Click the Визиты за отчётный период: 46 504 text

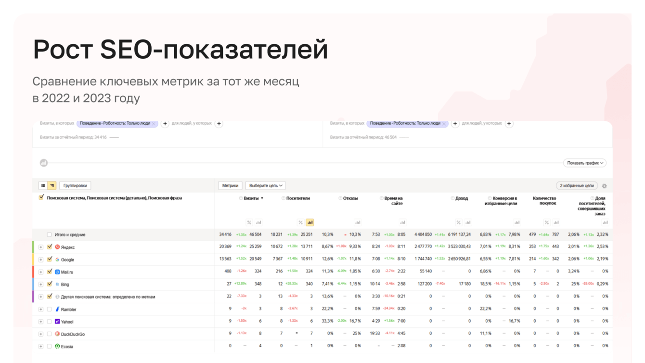coord(363,137)
